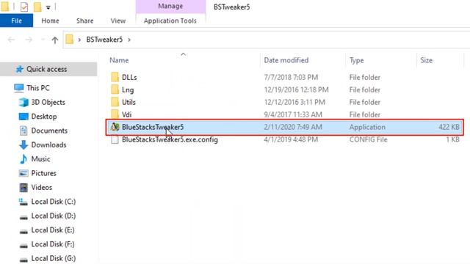
Task: Click the BlueStacksTweaker5.exe.config file icon
Action: pos(115,140)
